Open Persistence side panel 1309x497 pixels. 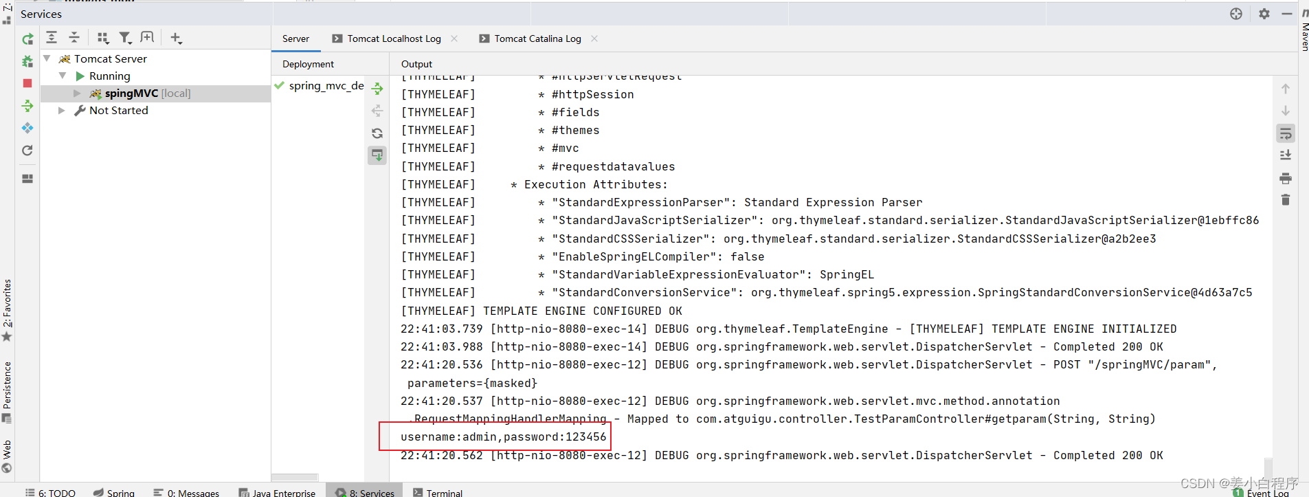pyautogui.click(x=7, y=392)
